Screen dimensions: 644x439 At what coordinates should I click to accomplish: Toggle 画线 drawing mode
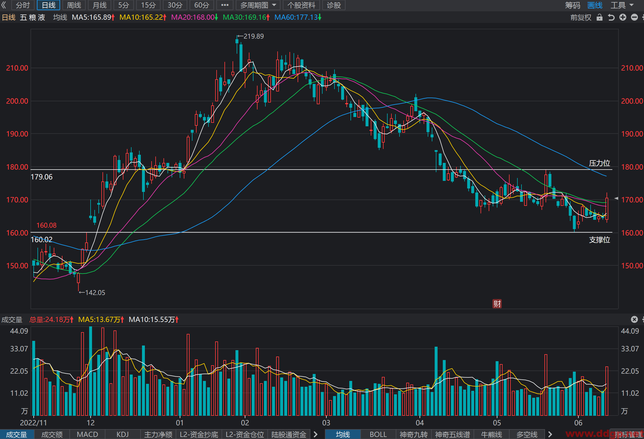point(595,5)
